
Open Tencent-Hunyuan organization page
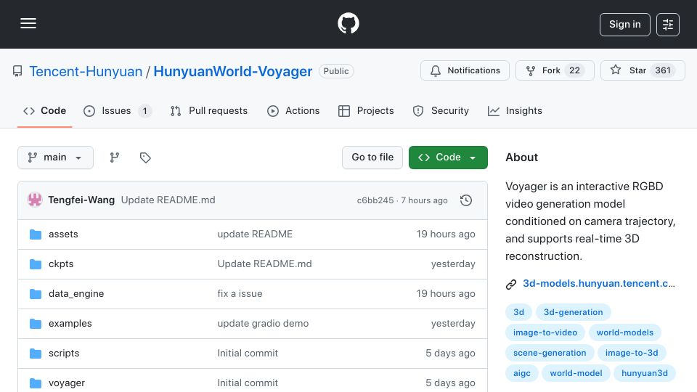pyautogui.click(x=86, y=71)
